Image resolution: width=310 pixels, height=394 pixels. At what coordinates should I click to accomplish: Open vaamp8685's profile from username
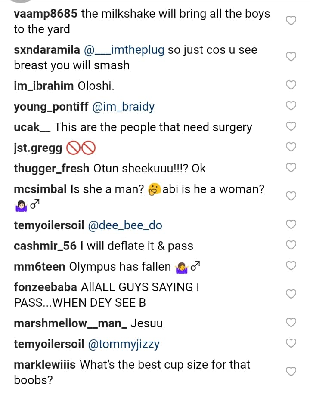tap(46, 14)
